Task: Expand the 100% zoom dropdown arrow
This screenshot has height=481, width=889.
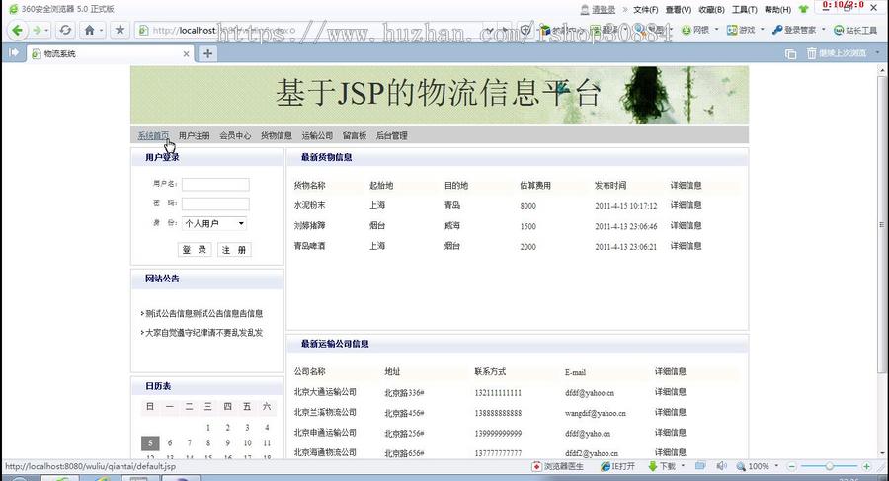Action: [776, 466]
